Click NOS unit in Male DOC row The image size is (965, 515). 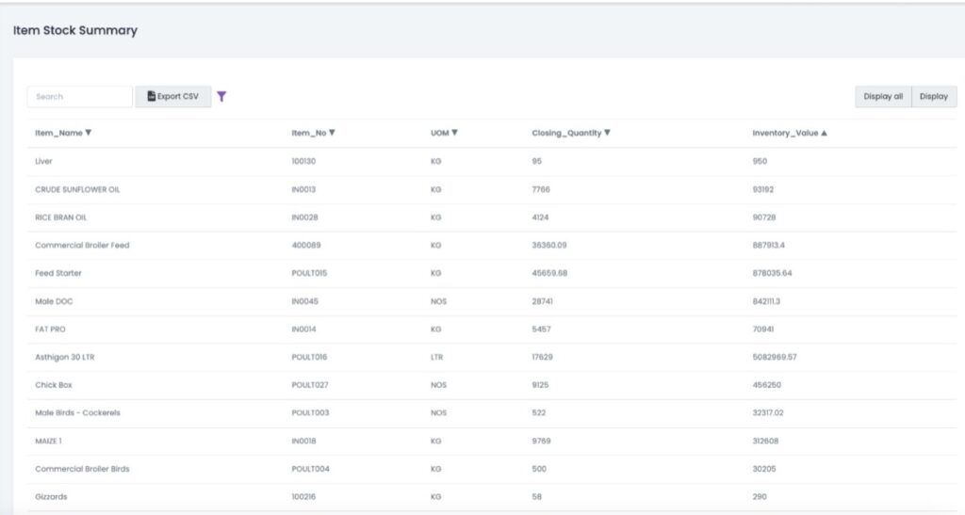[x=439, y=301]
